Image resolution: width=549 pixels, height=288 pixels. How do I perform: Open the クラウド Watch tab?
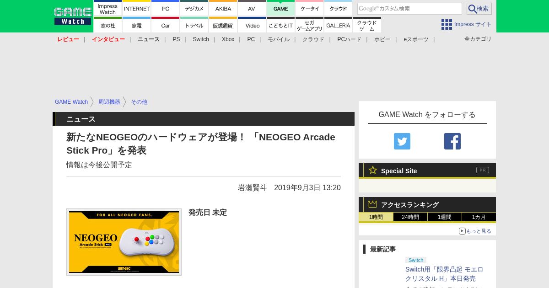(338, 8)
